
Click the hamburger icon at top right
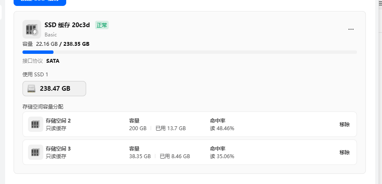tap(380, 3)
